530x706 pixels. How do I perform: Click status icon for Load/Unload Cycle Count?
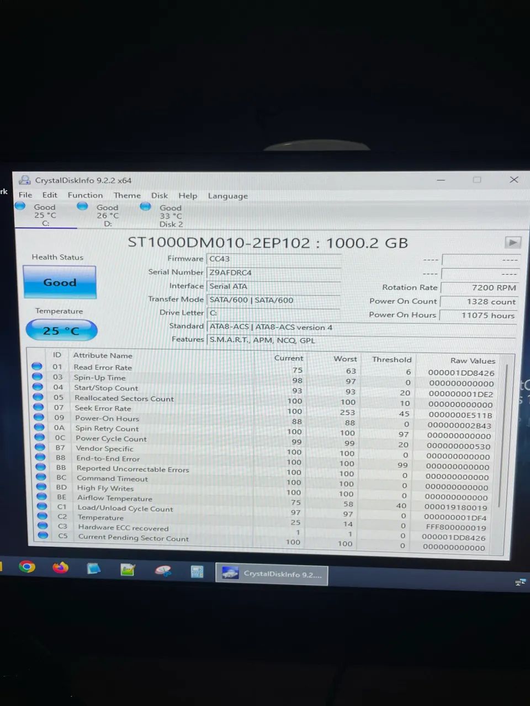pos(42,506)
